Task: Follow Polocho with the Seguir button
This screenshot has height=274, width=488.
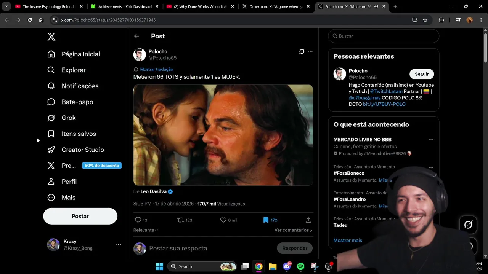Action: pos(422,74)
